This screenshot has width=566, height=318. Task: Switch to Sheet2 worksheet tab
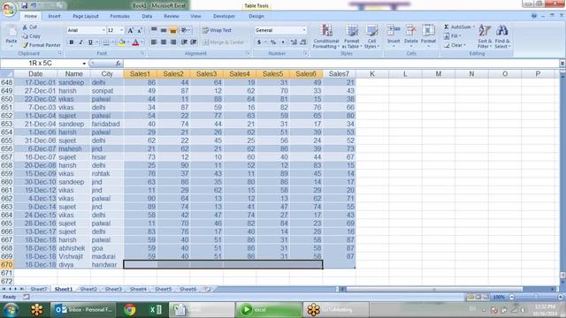pos(88,289)
